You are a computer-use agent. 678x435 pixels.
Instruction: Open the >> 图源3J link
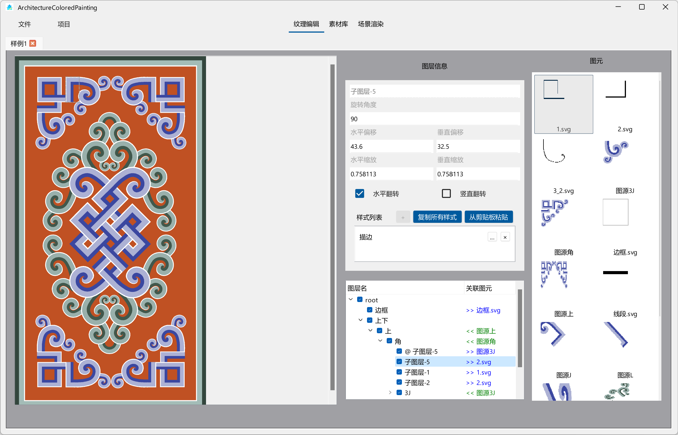click(480, 352)
